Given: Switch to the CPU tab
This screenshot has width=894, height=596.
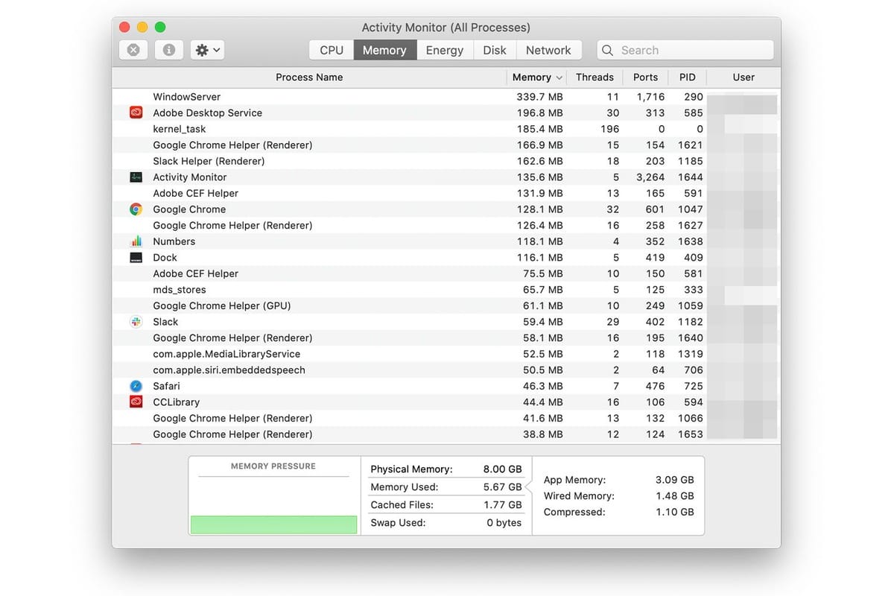Looking at the screenshot, I should pos(331,49).
